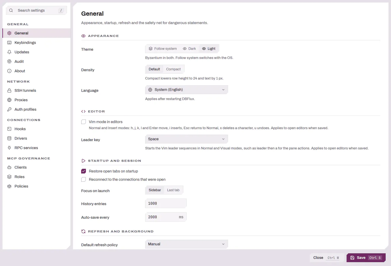Click the floppy disk icon on Save
Screen dimensions: 391x266
[x=352, y=258]
